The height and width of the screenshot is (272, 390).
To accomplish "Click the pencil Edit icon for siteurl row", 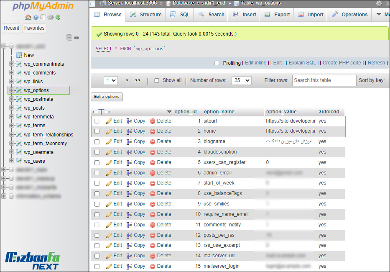I will [109, 121].
